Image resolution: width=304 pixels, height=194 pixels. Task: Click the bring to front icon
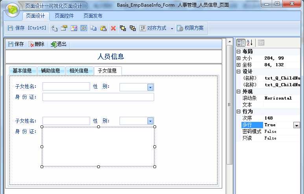123,28
